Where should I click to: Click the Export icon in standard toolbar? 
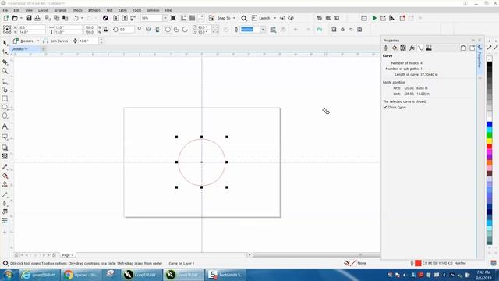tap(125, 18)
